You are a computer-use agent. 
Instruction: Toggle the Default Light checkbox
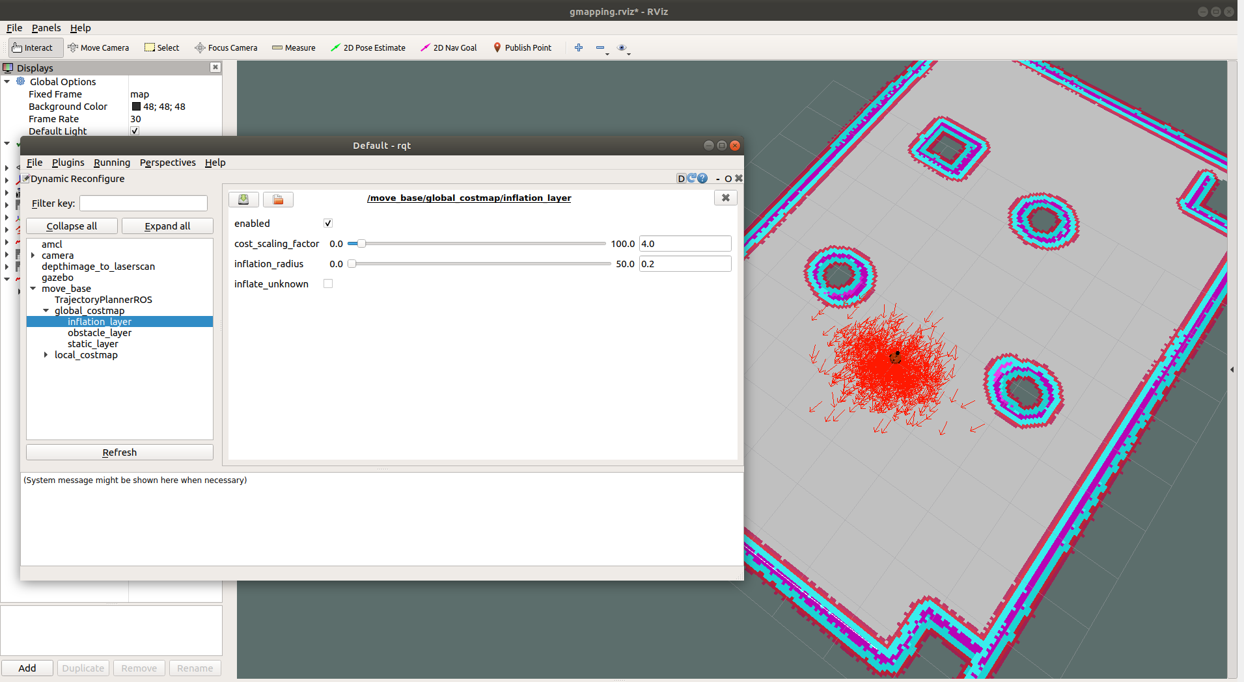pos(135,131)
